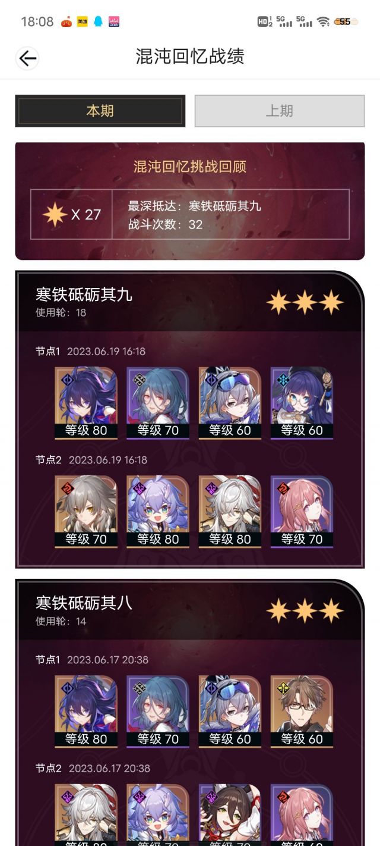The image size is (380, 846).
Task: Switch to the 本期 tab
Action: click(100, 111)
